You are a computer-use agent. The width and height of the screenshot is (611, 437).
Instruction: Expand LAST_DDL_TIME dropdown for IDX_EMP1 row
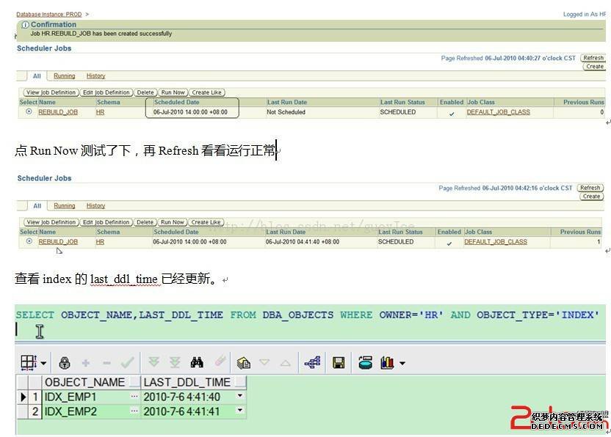pos(240,397)
